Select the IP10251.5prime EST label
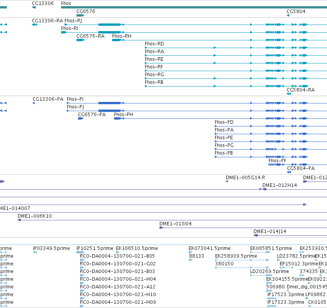Screen dimensions: 327x308 tap(95, 248)
